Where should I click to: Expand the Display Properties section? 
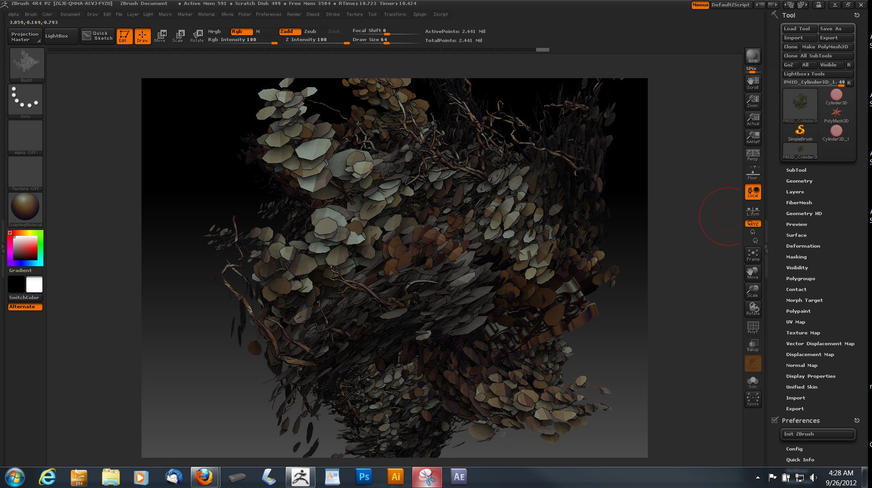(811, 376)
